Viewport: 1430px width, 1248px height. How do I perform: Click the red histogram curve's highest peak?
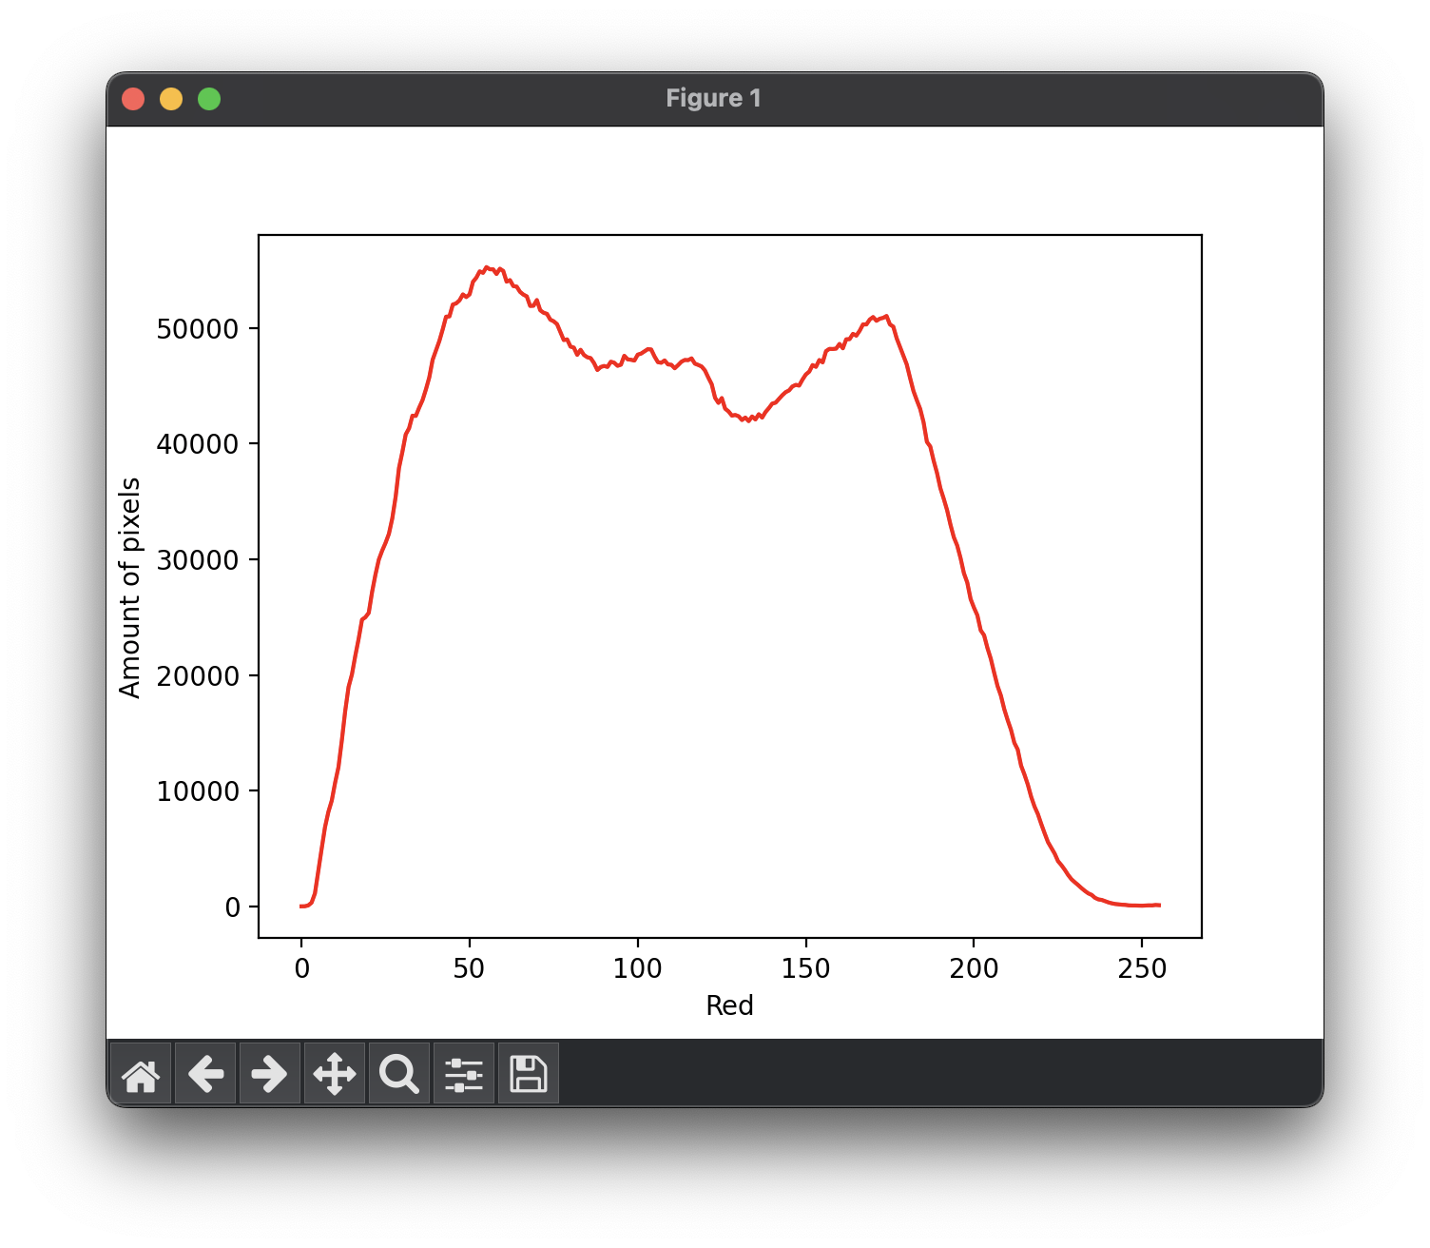(487, 268)
